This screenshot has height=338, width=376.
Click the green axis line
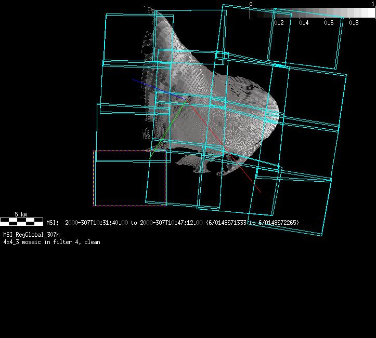pos(165,130)
